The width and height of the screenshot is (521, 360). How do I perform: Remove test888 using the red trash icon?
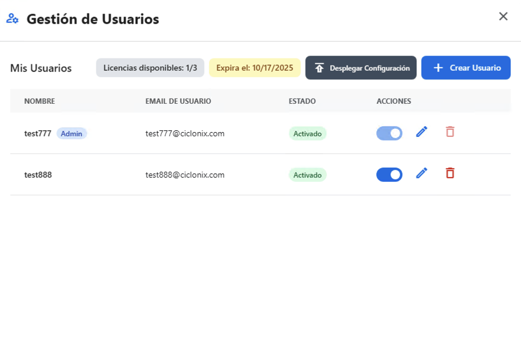click(450, 174)
